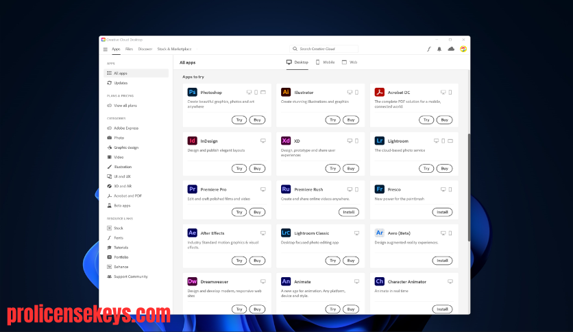Click the search magnifier icon
Image resolution: width=573 pixels, height=332 pixels.
295,49
